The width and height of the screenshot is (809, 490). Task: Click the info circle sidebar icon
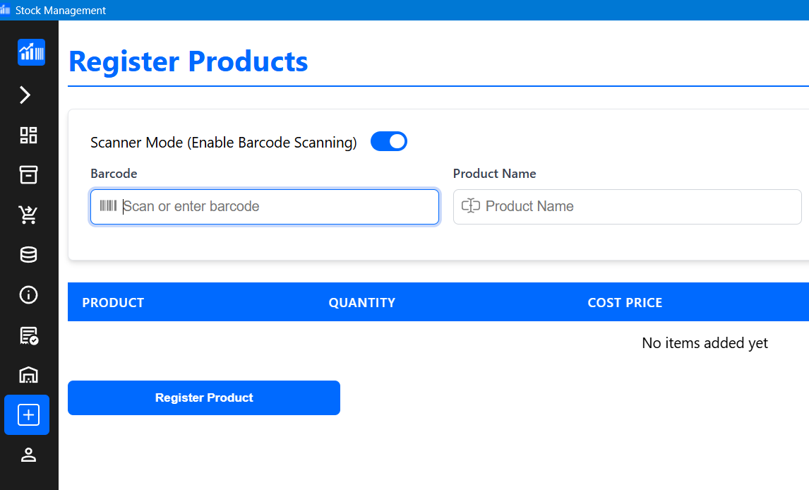28,294
